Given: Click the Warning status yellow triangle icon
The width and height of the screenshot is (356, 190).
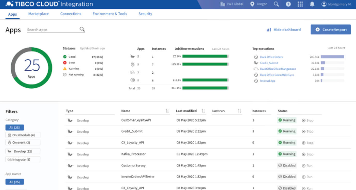Looking at the screenshot, I should coord(65,69).
